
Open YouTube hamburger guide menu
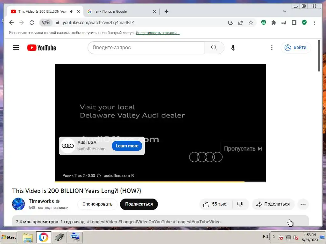point(16,48)
